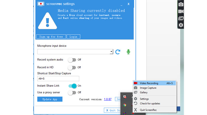Click the gallery icon in context menu
The image size is (207, 115).
click(x=136, y=92)
